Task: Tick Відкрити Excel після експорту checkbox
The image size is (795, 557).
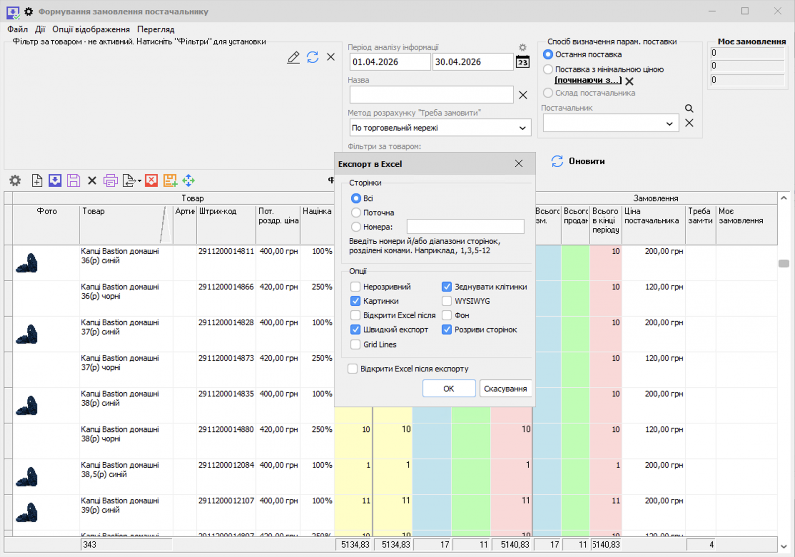Action: [353, 369]
